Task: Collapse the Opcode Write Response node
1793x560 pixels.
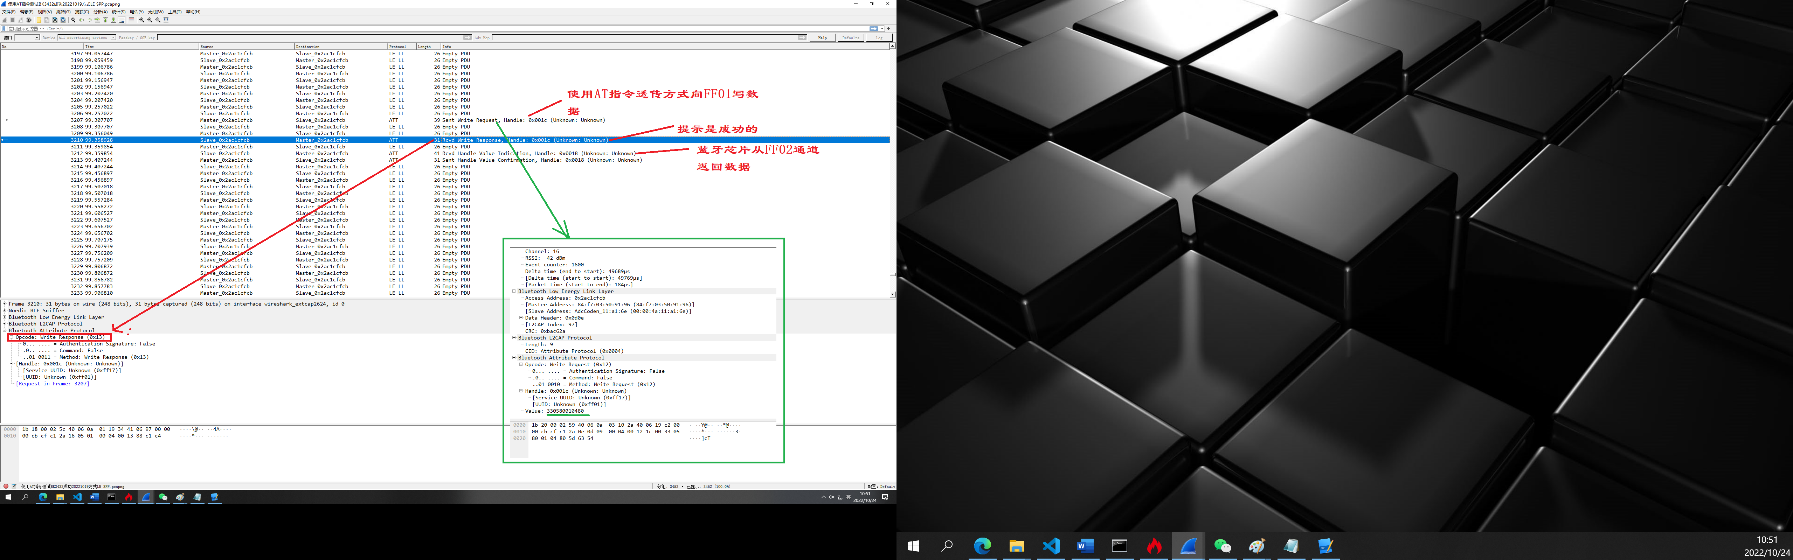Action: point(11,337)
